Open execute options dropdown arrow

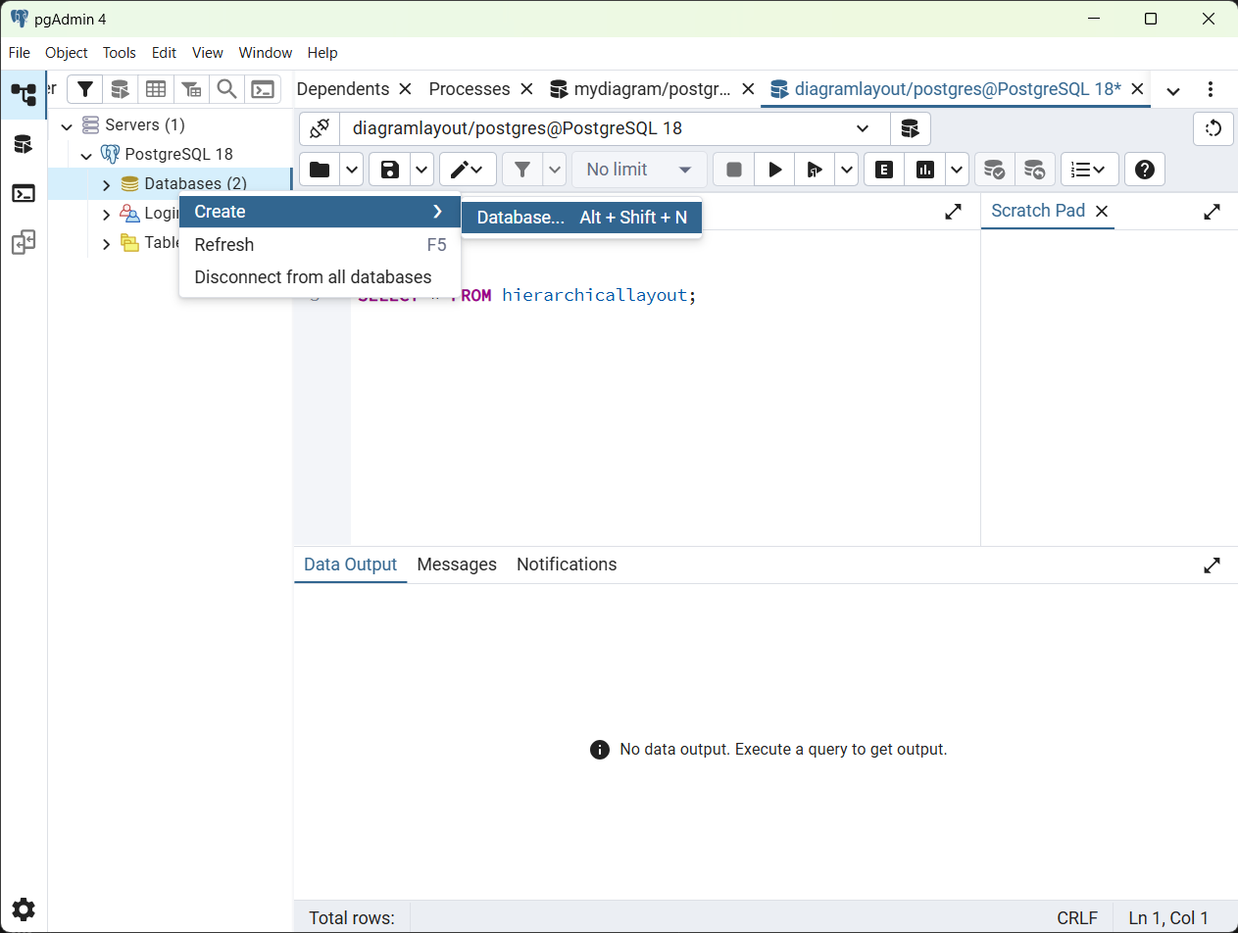click(847, 170)
